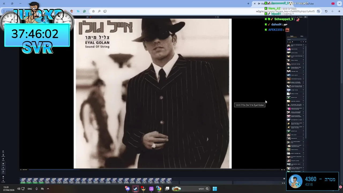This screenshot has height=193, width=343.
Task: Open the volume tray icon
Action: (19, 189)
